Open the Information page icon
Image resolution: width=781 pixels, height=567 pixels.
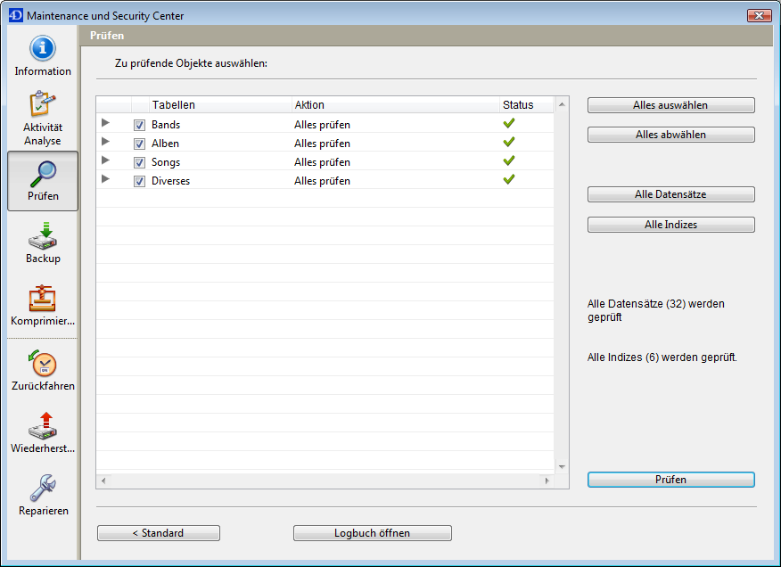[x=42, y=48]
